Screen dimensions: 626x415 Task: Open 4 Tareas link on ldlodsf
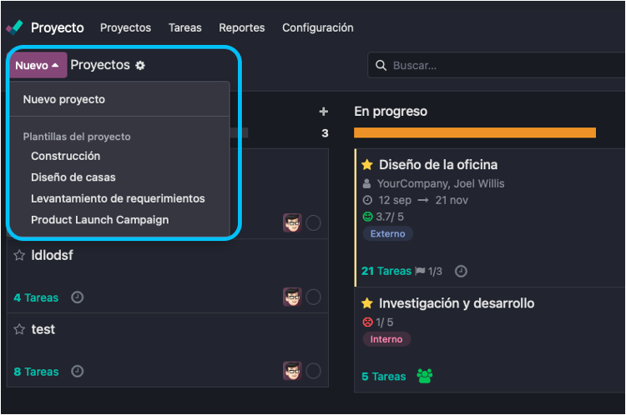tap(36, 297)
